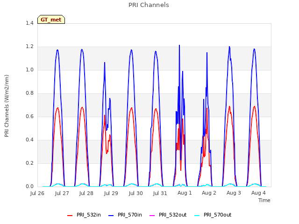Click the Aug 2 x-axis tick label
The width and height of the screenshot is (299, 224).
click(x=209, y=193)
